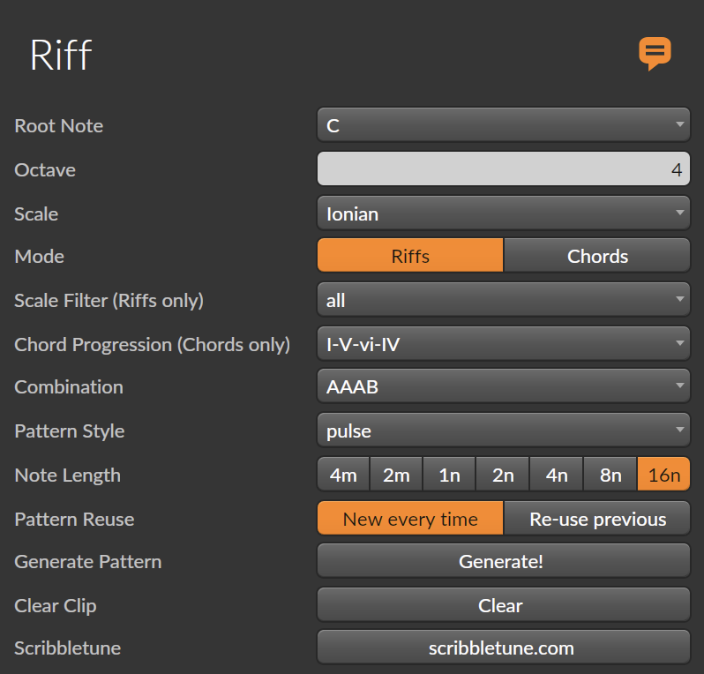Set Note Length to 4m

point(343,474)
